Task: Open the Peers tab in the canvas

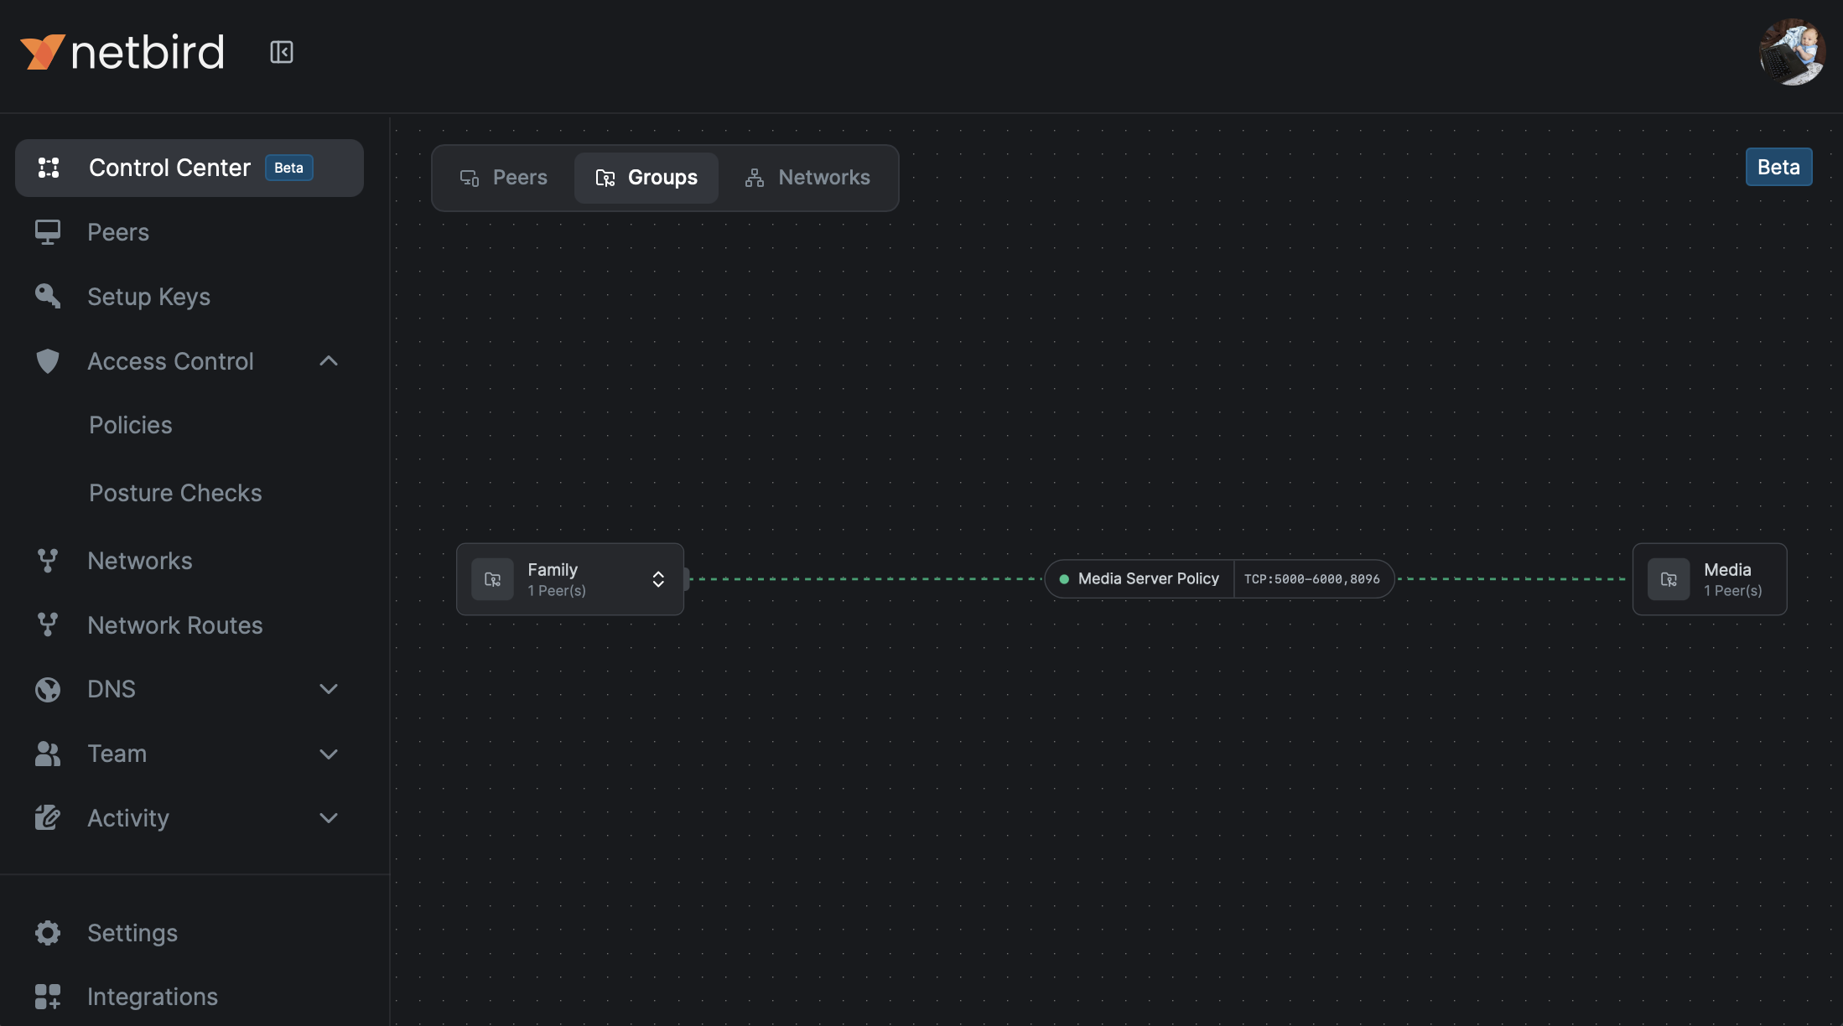Action: (503, 177)
